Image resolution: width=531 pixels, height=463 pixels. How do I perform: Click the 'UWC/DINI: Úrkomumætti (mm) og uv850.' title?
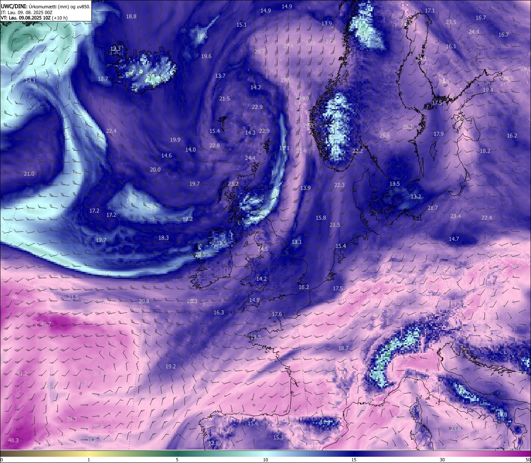(x=46, y=6)
